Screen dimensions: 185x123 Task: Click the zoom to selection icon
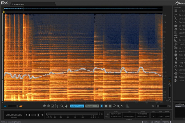(x=52, y=106)
